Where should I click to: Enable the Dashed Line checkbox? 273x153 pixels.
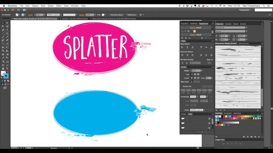click(x=182, y=86)
